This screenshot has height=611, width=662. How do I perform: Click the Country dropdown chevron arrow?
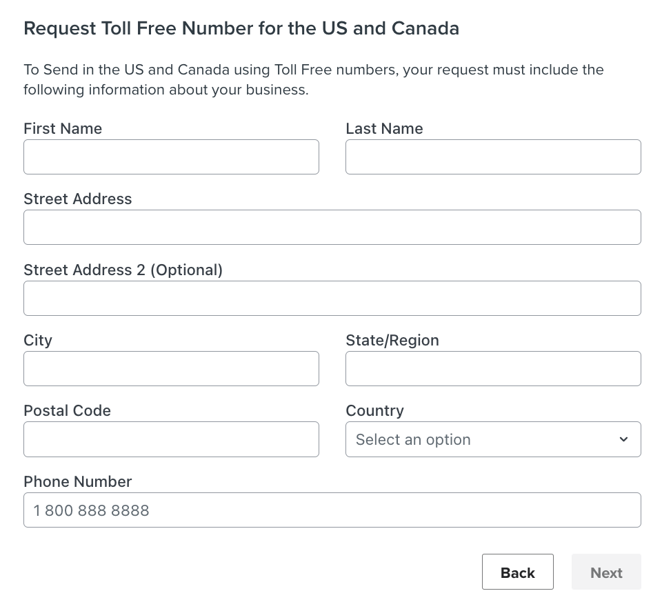623,439
